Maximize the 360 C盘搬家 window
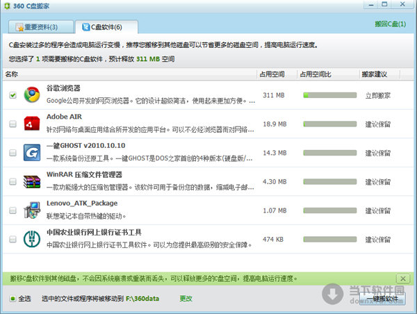 (x=384, y=5)
